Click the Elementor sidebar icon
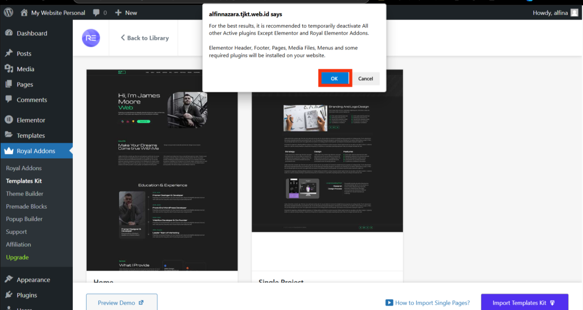The width and height of the screenshot is (583, 310). 9,120
